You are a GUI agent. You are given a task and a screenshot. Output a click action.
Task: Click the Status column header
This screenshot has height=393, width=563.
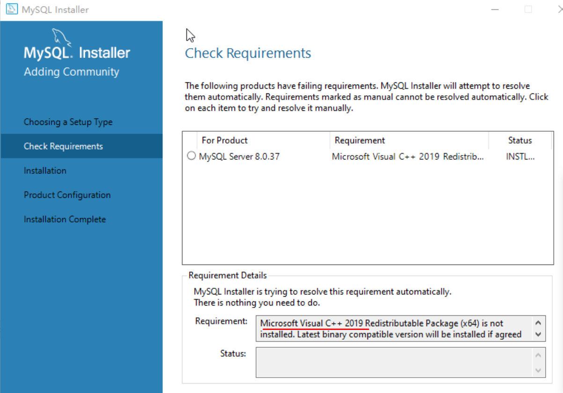click(520, 140)
